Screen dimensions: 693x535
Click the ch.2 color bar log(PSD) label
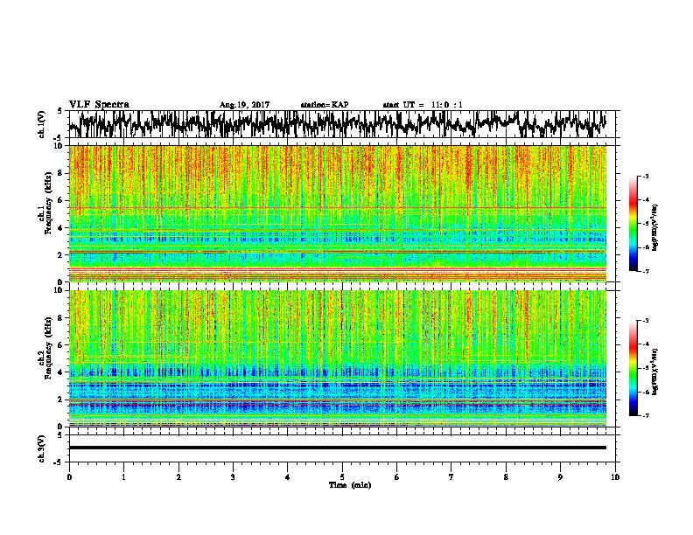655,372
